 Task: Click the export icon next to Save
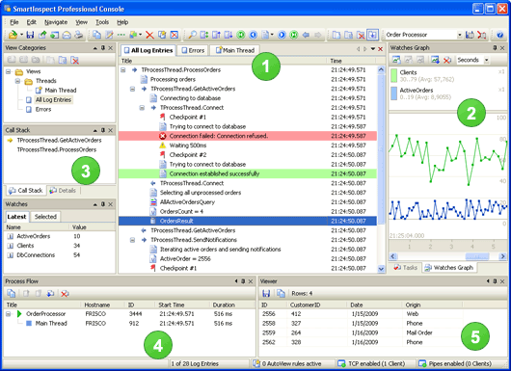click(42, 35)
